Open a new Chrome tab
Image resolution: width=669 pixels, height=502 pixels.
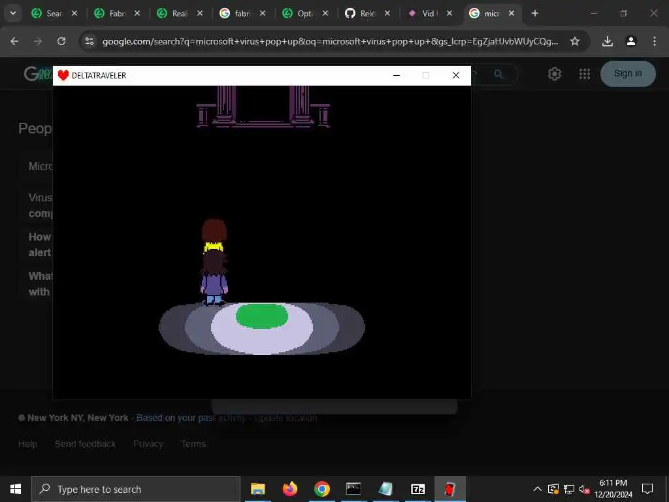[534, 13]
